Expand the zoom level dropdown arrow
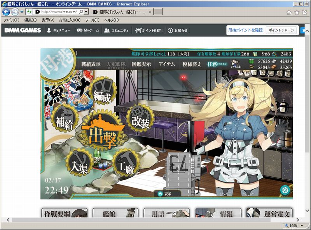 coord(302,226)
